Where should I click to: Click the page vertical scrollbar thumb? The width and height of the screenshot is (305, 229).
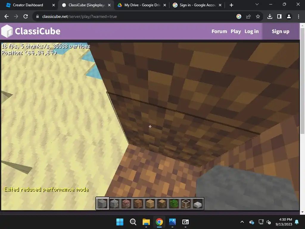303,81
